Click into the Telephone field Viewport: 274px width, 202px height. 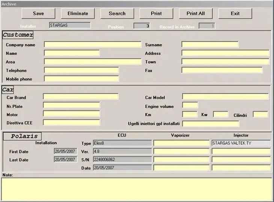[81, 71]
